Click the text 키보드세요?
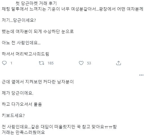The width and height of the screenshot is (148, 138). (x=13, y=116)
